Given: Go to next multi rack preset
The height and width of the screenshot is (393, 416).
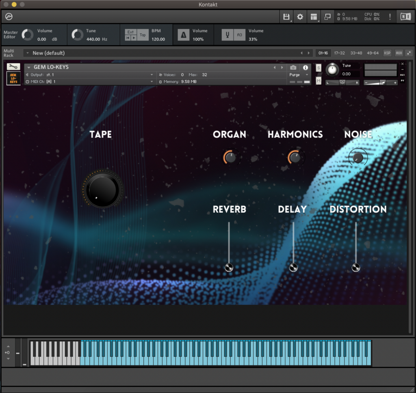Looking at the screenshot, I should click(309, 53).
